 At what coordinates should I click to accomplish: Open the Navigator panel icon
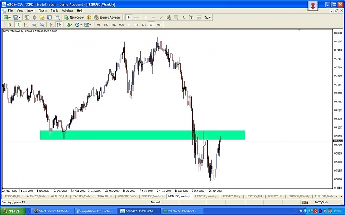click(x=42, y=18)
